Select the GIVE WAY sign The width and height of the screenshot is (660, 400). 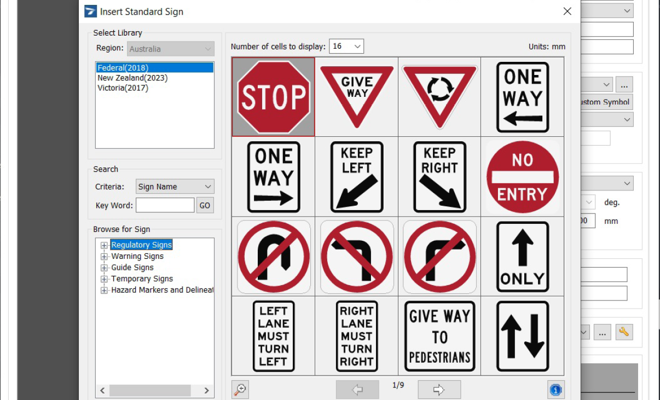click(x=356, y=96)
